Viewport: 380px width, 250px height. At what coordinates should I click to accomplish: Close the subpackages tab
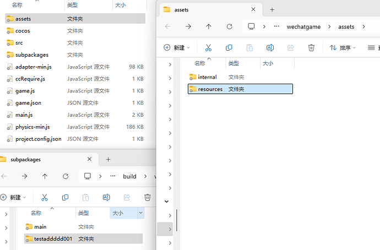click(89, 159)
